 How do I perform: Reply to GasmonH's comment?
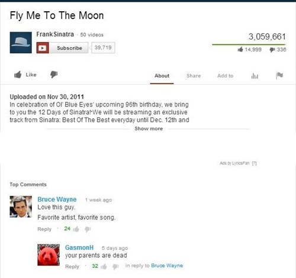pos(72,267)
